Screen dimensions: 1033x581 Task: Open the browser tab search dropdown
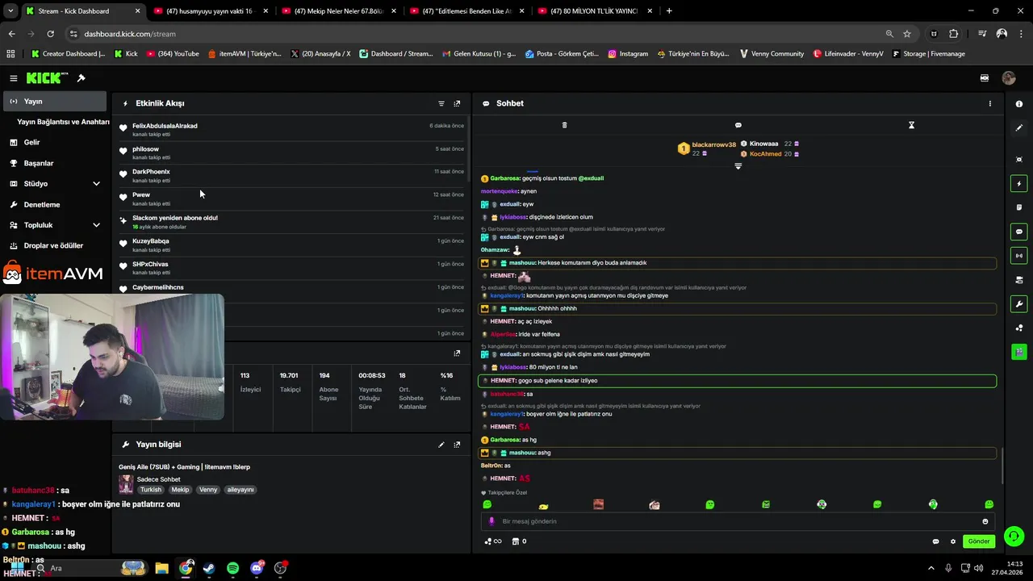point(10,11)
